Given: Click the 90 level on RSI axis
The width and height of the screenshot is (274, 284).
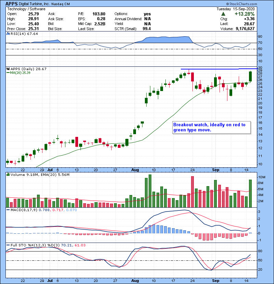Looking at the screenshot, I should point(260,37).
